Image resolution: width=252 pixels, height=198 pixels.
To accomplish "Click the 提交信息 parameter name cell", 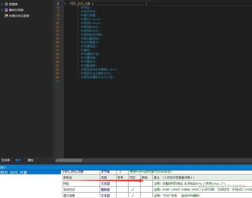I will click(x=81, y=196).
